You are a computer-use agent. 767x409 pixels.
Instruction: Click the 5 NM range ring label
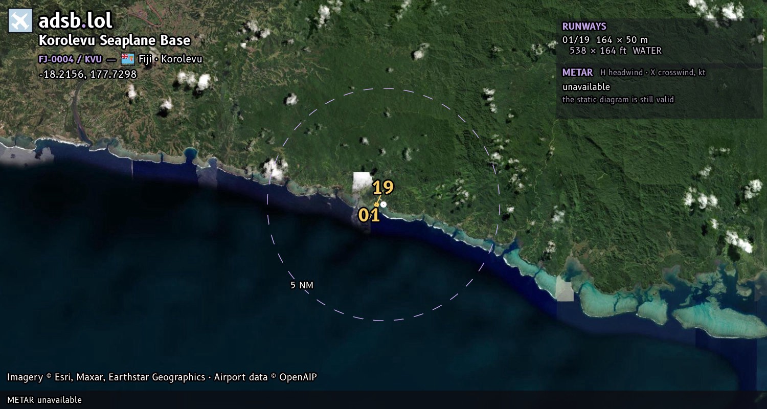coord(302,285)
